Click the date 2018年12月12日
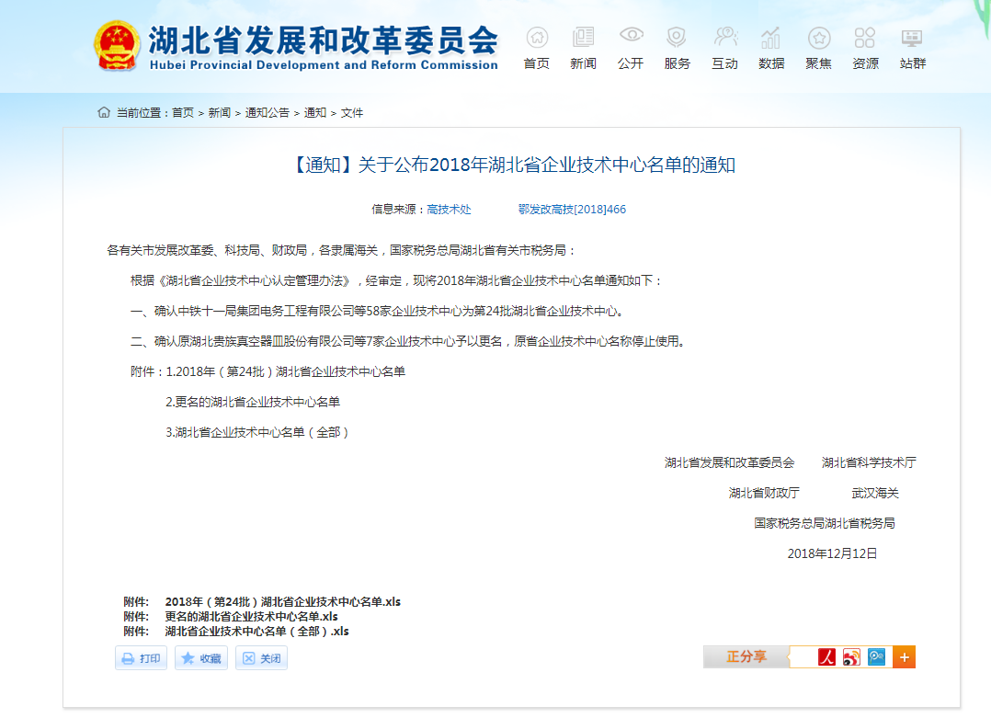Image resolution: width=991 pixels, height=718 pixels. [832, 553]
